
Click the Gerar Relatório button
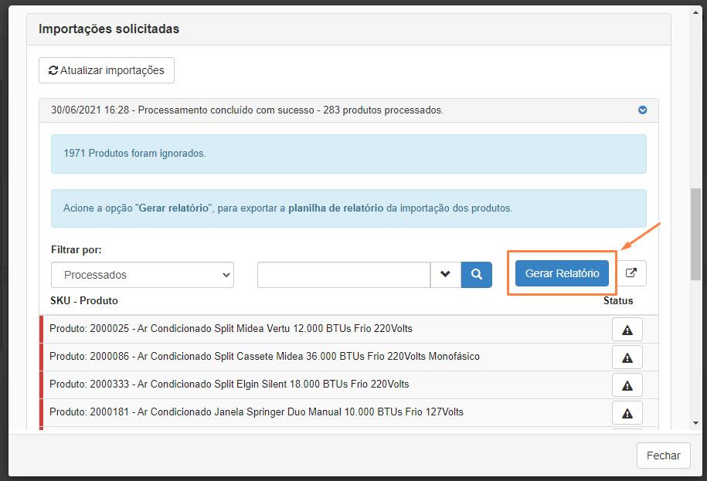562,273
